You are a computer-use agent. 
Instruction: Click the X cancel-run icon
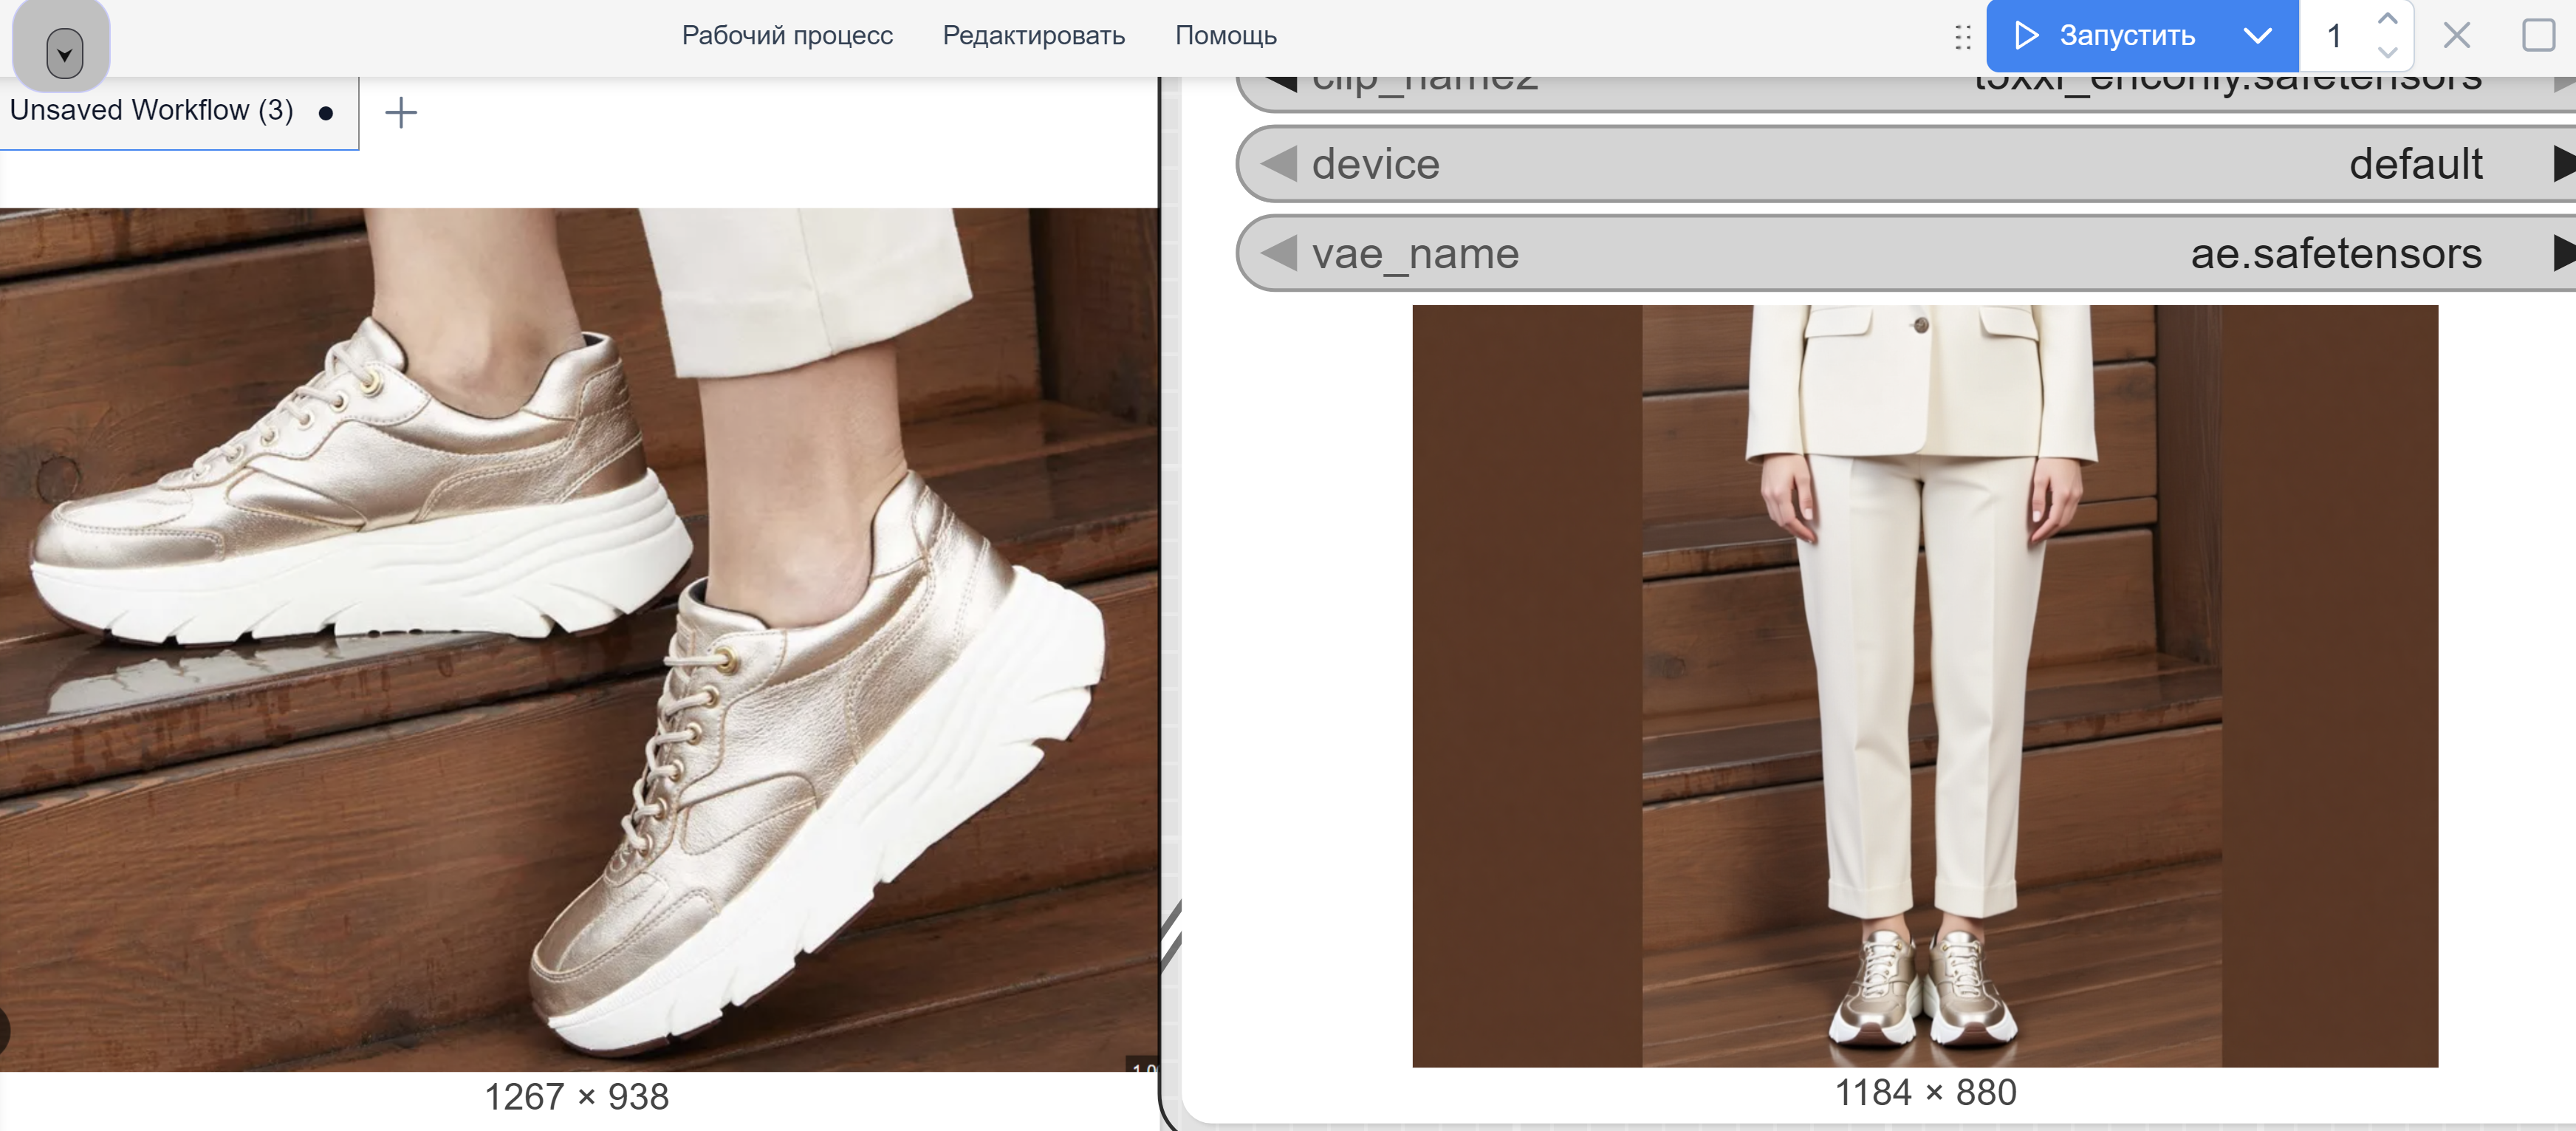tap(2456, 36)
